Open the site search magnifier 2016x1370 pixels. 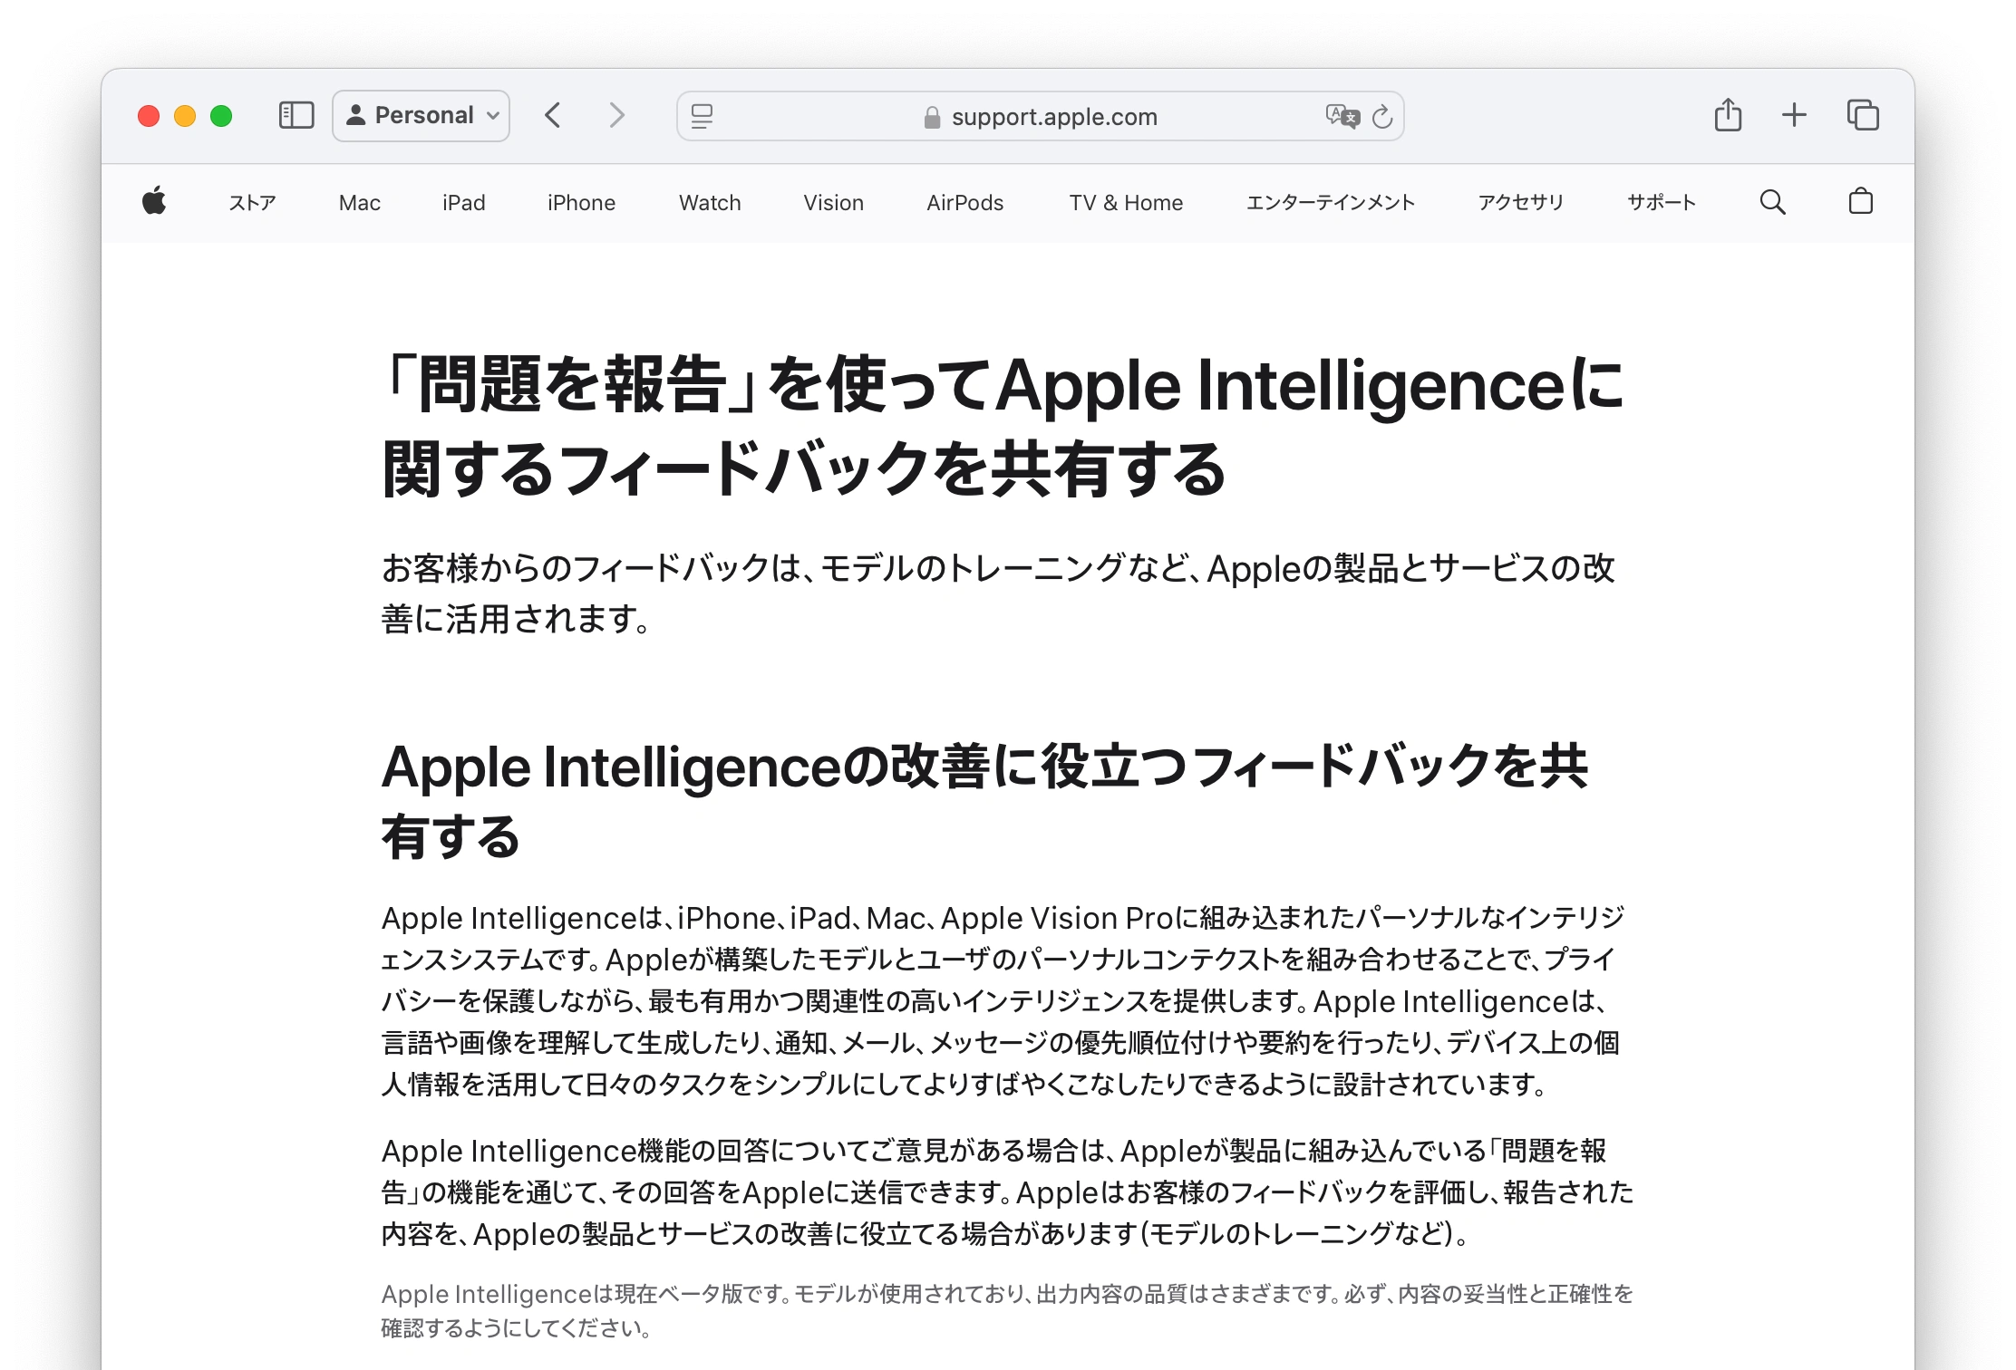(1772, 202)
